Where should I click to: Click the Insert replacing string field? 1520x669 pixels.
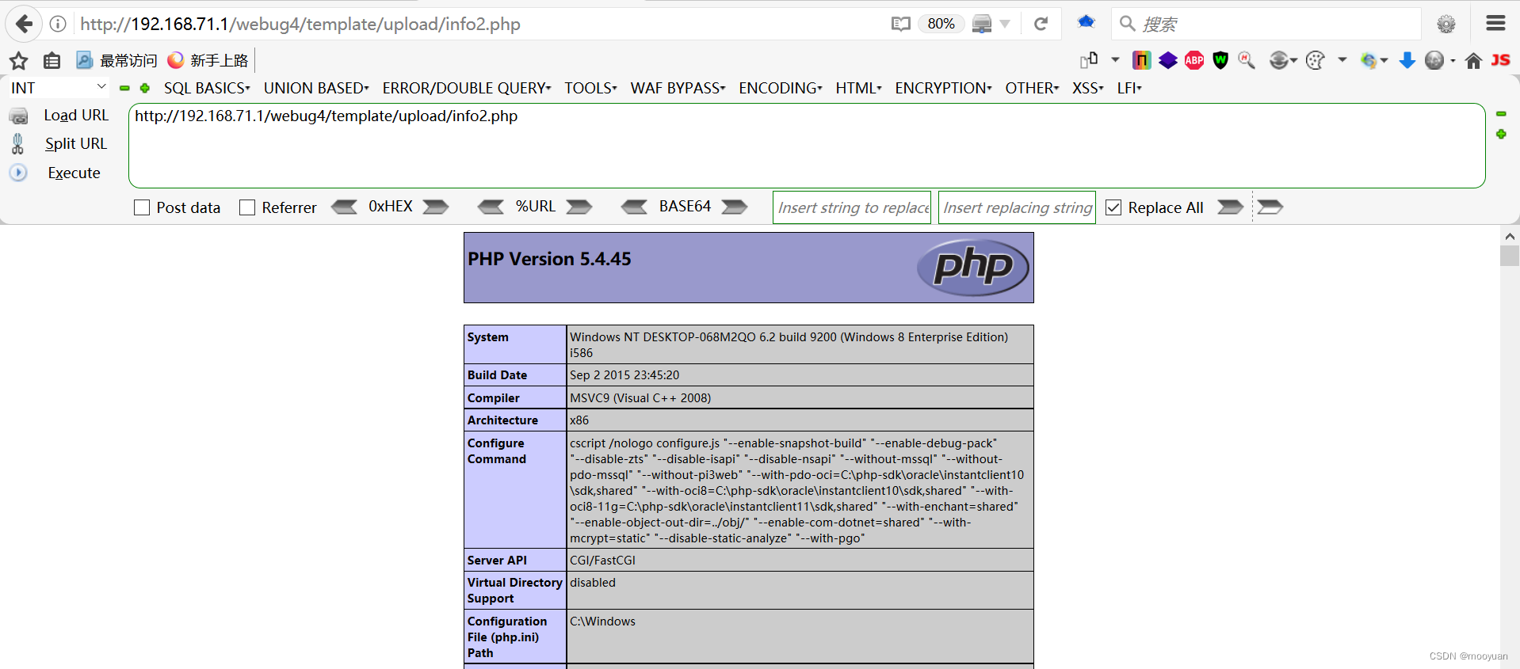1017,207
